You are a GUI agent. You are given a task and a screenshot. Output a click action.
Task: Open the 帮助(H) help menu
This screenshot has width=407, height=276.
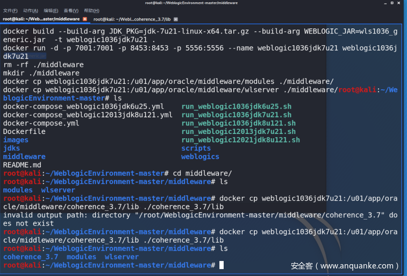pos(91,10)
